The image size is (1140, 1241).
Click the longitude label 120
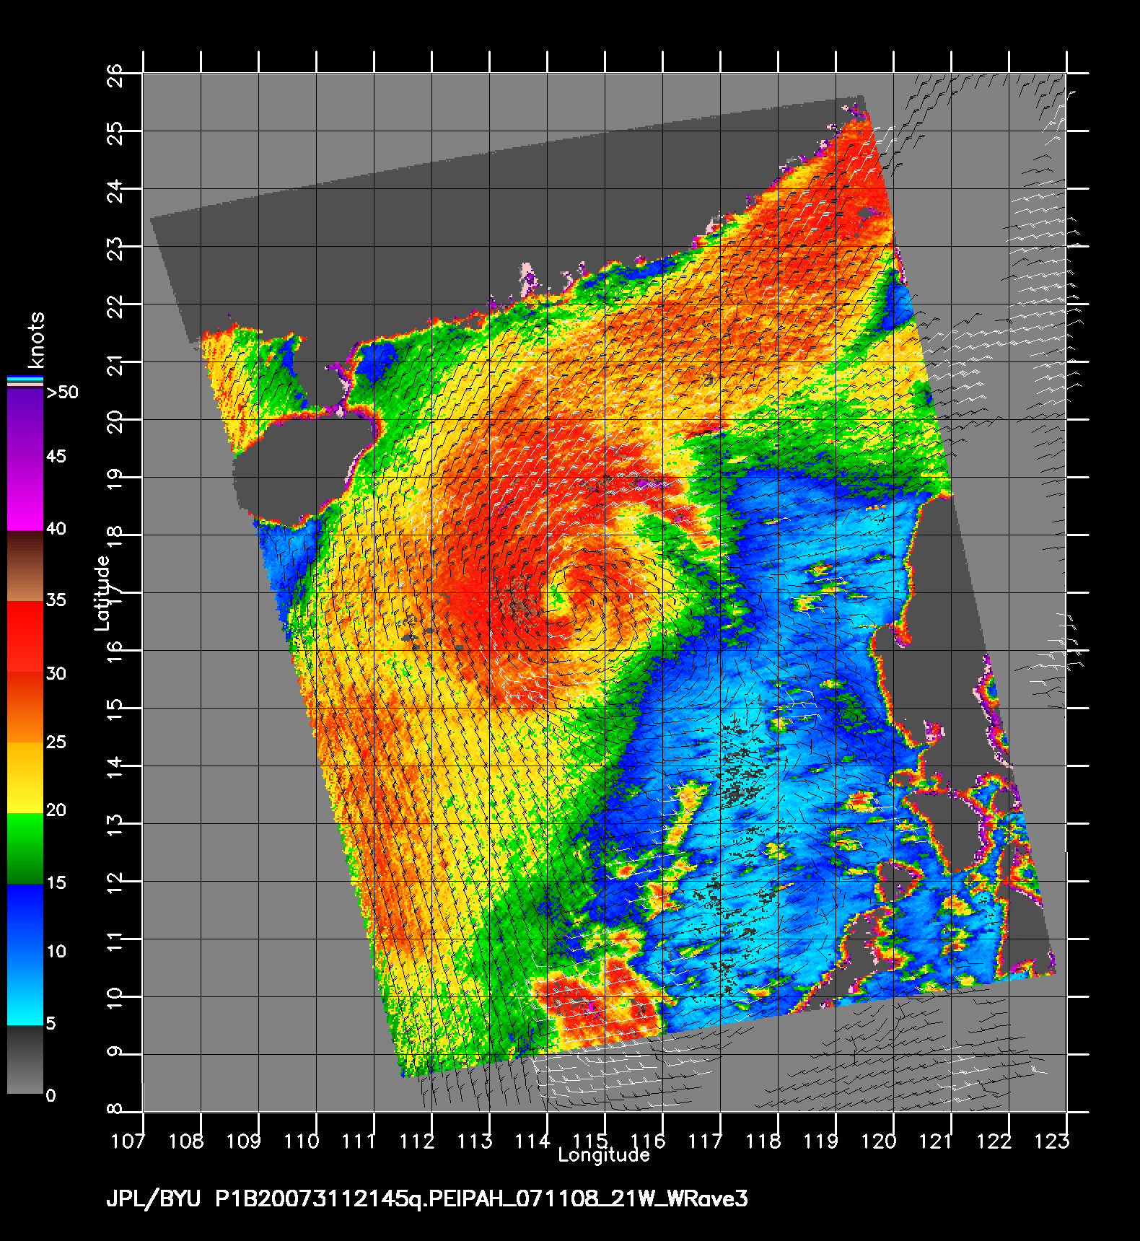pyautogui.click(x=878, y=1141)
